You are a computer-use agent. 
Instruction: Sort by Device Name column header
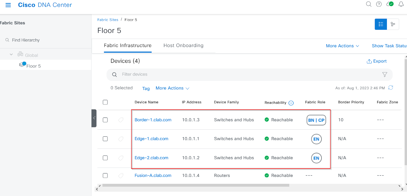(x=146, y=102)
